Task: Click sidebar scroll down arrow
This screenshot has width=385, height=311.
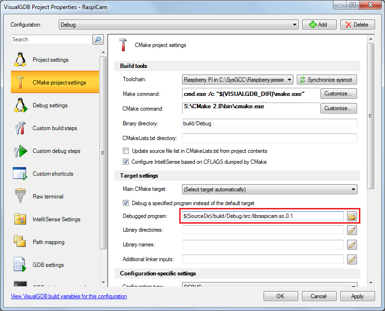Action: [103, 283]
